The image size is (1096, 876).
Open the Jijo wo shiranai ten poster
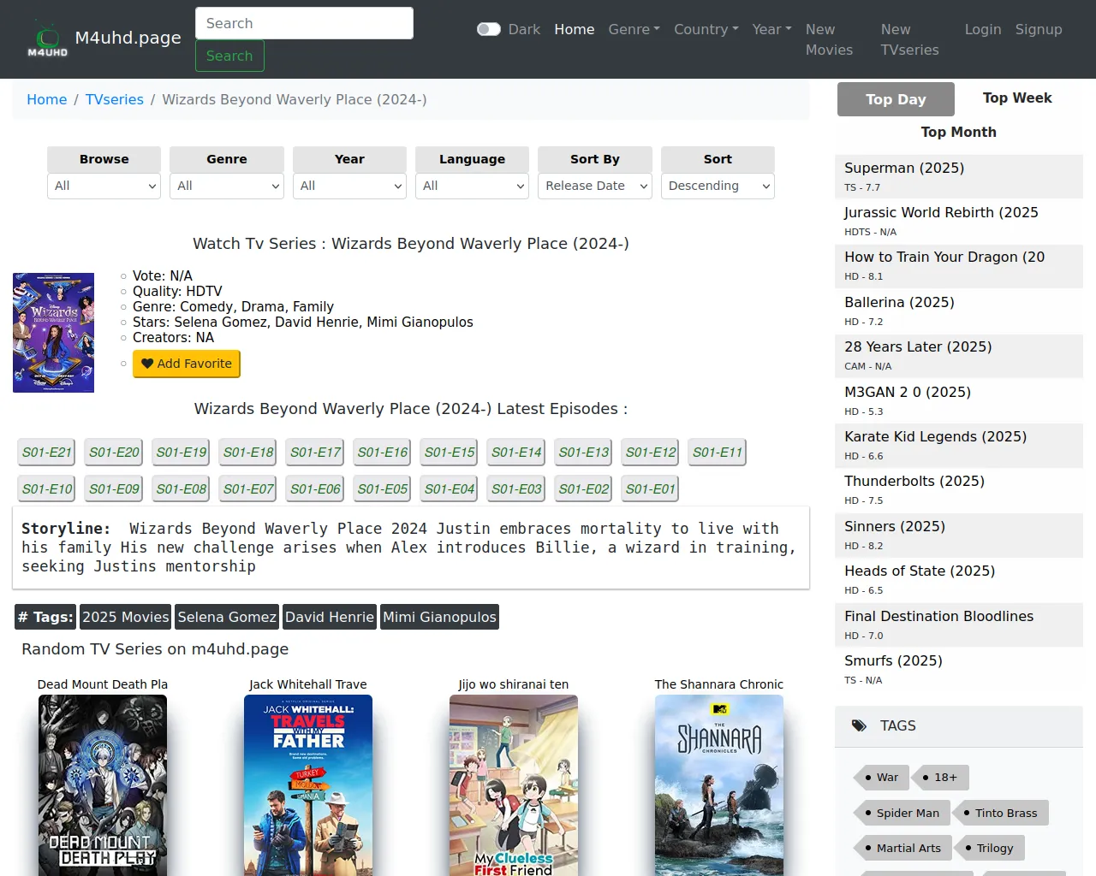(x=514, y=785)
